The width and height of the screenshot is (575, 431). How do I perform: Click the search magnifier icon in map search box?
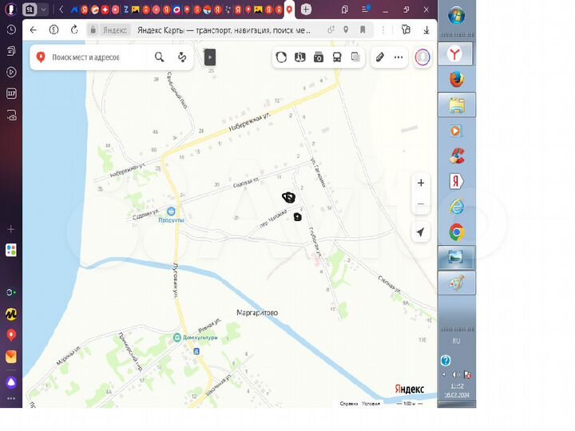pyautogui.click(x=160, y=57)
